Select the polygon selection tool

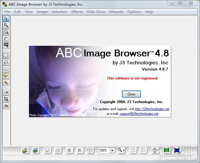click(x=6, y=62)
